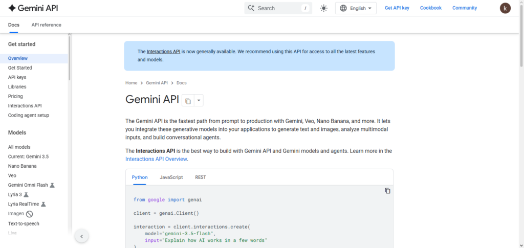Open Nano Banana in the sidebar
Screen dimensions: 524x248
[x=23, y=166]
